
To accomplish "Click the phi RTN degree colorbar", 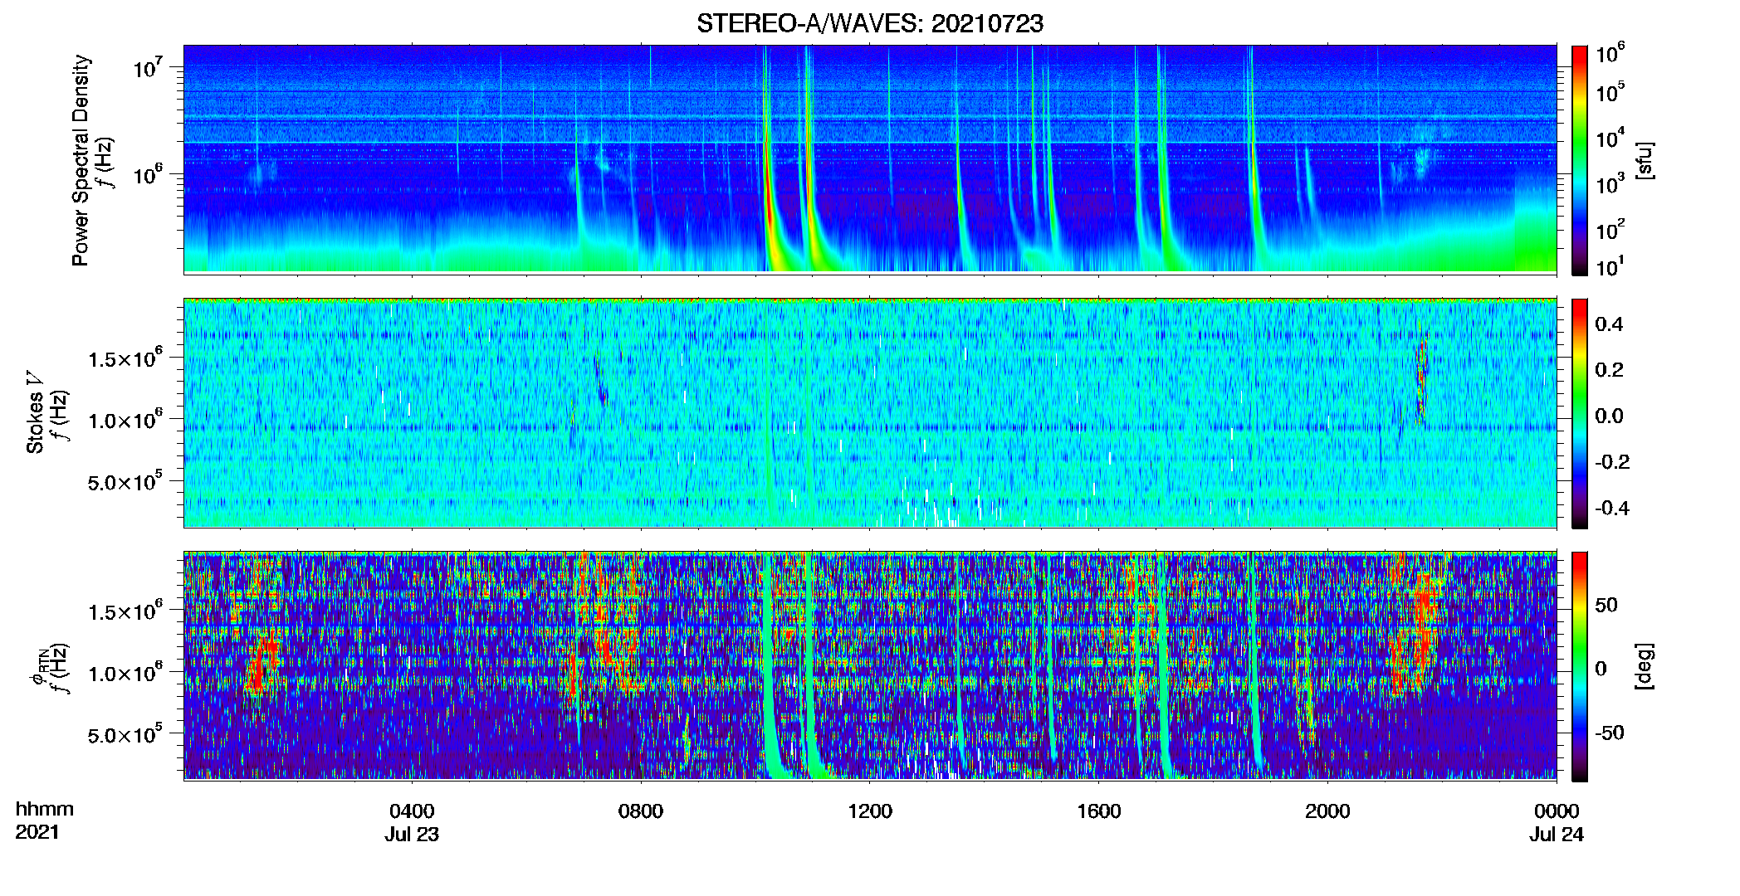I will (1580, 666).
